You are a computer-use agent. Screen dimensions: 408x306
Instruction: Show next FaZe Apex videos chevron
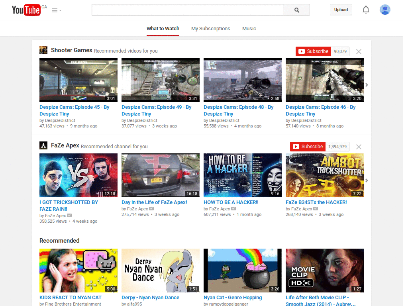tap(367, 180)
